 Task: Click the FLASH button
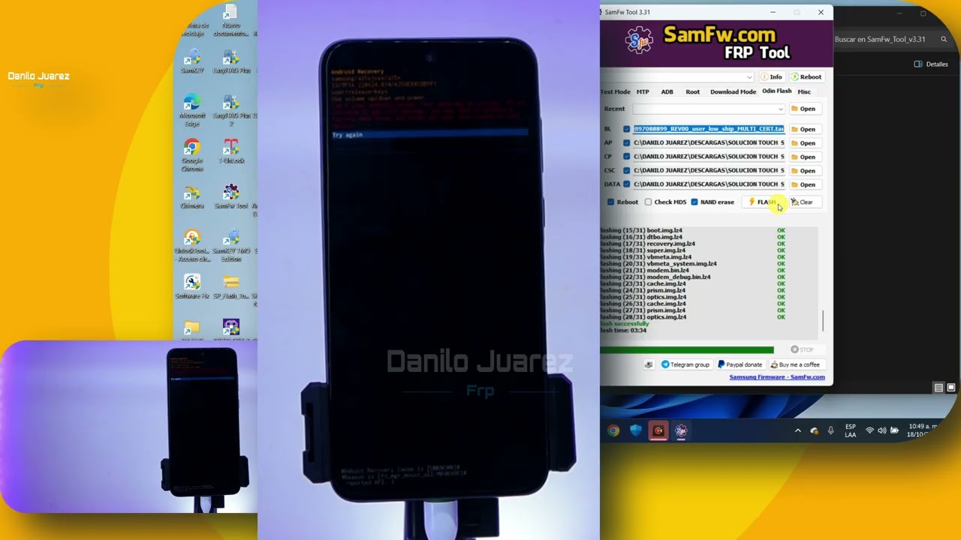[x=762, y=202]
